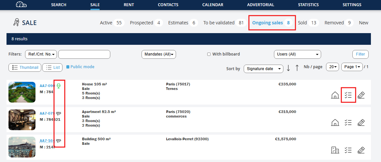This screenshot has width=381, height=162.
Task: Click the green trophy icon on first listing
Action: (x=59, y=86)
